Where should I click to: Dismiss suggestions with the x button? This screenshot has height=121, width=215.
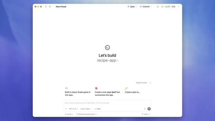tap(150, 83)
